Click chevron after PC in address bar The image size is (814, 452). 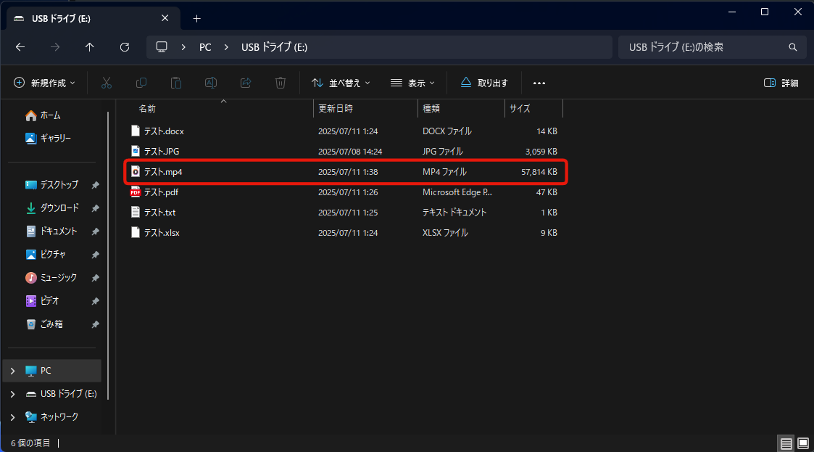pos(226,47)
